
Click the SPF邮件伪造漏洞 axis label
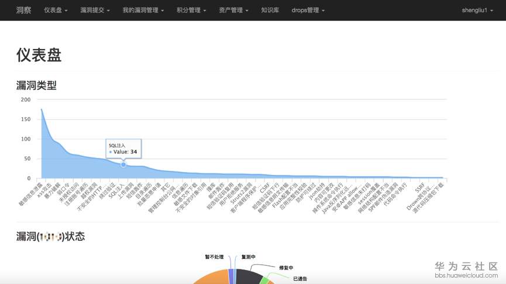[383, 197]
